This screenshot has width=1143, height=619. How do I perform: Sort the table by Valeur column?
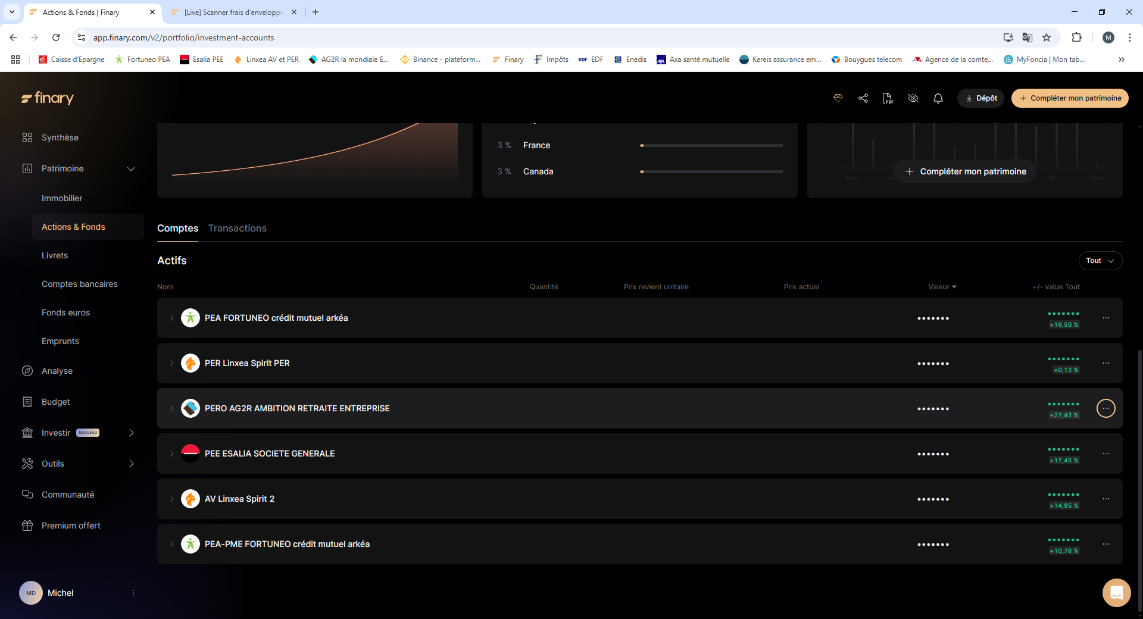[x=942, y=287]
